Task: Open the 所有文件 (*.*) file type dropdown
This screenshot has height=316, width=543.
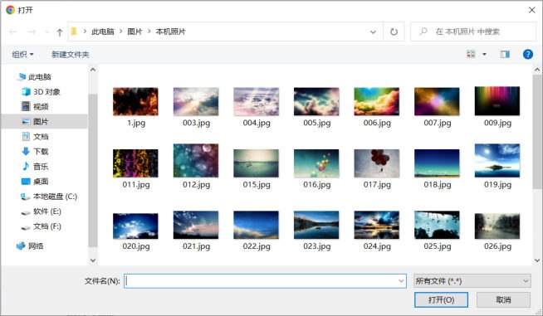Action: [472, 281]
